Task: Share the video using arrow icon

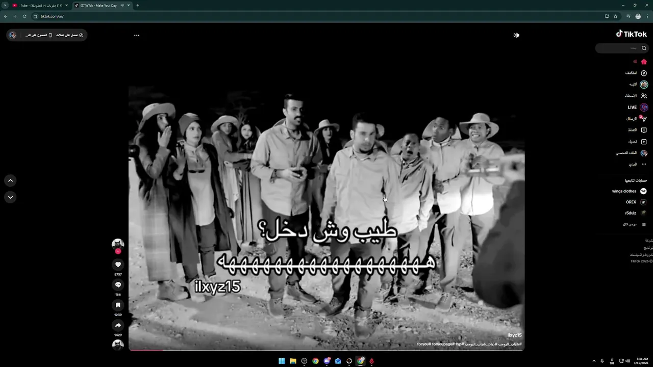Action: tap(118, 325)
